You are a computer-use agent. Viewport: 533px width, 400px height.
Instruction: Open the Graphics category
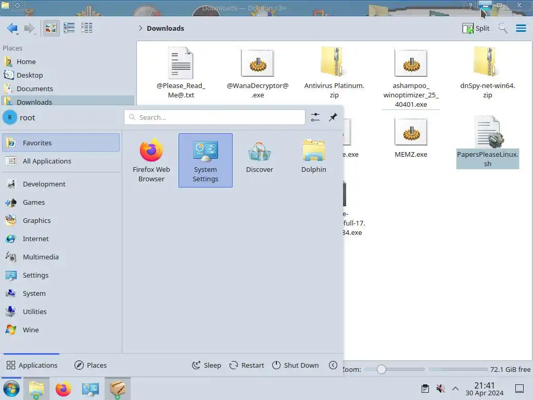coord(61,220)
